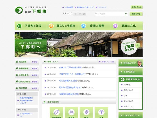Viewport: 157px width, 118px height.
Task: Open 広報 sidebar link
Action: point(125,96)
